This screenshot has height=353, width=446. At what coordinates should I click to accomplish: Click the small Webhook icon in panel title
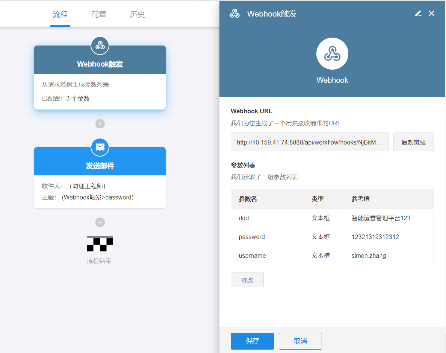click(x=234, y=14)
